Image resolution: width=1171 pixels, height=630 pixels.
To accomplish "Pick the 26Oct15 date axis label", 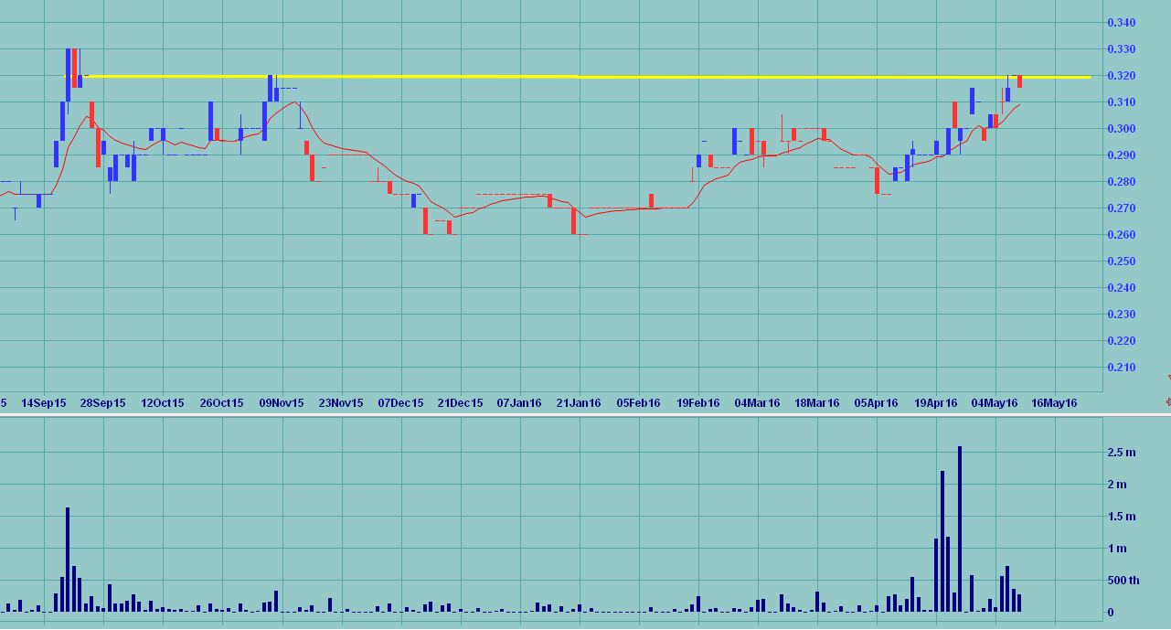I will tap(222, 403).
